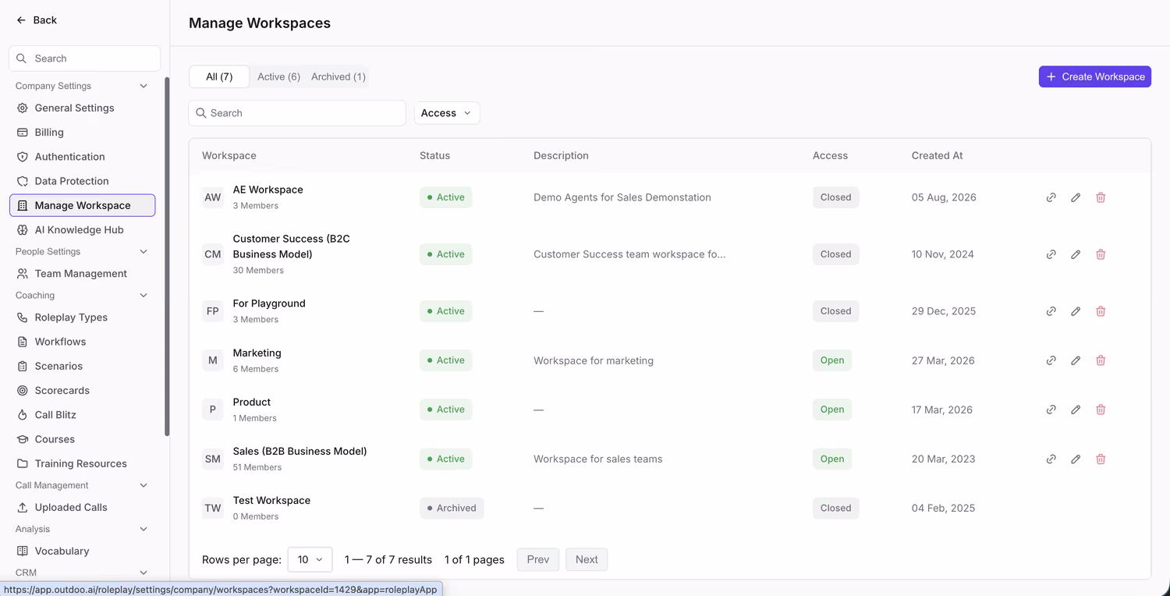Delete the Product workspace
This screenshot has width=1170, height=596.
(x=1101, y=410)
